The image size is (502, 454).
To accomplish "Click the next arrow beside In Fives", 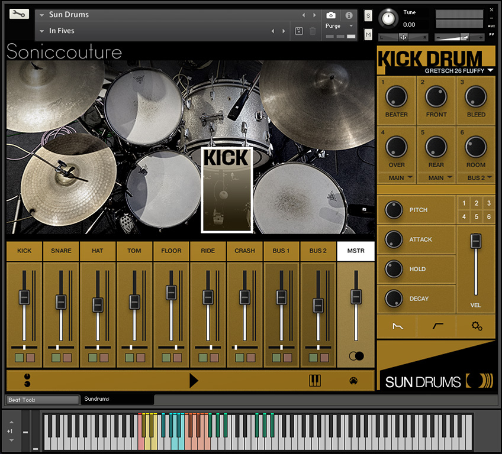I will coord(283,31).
